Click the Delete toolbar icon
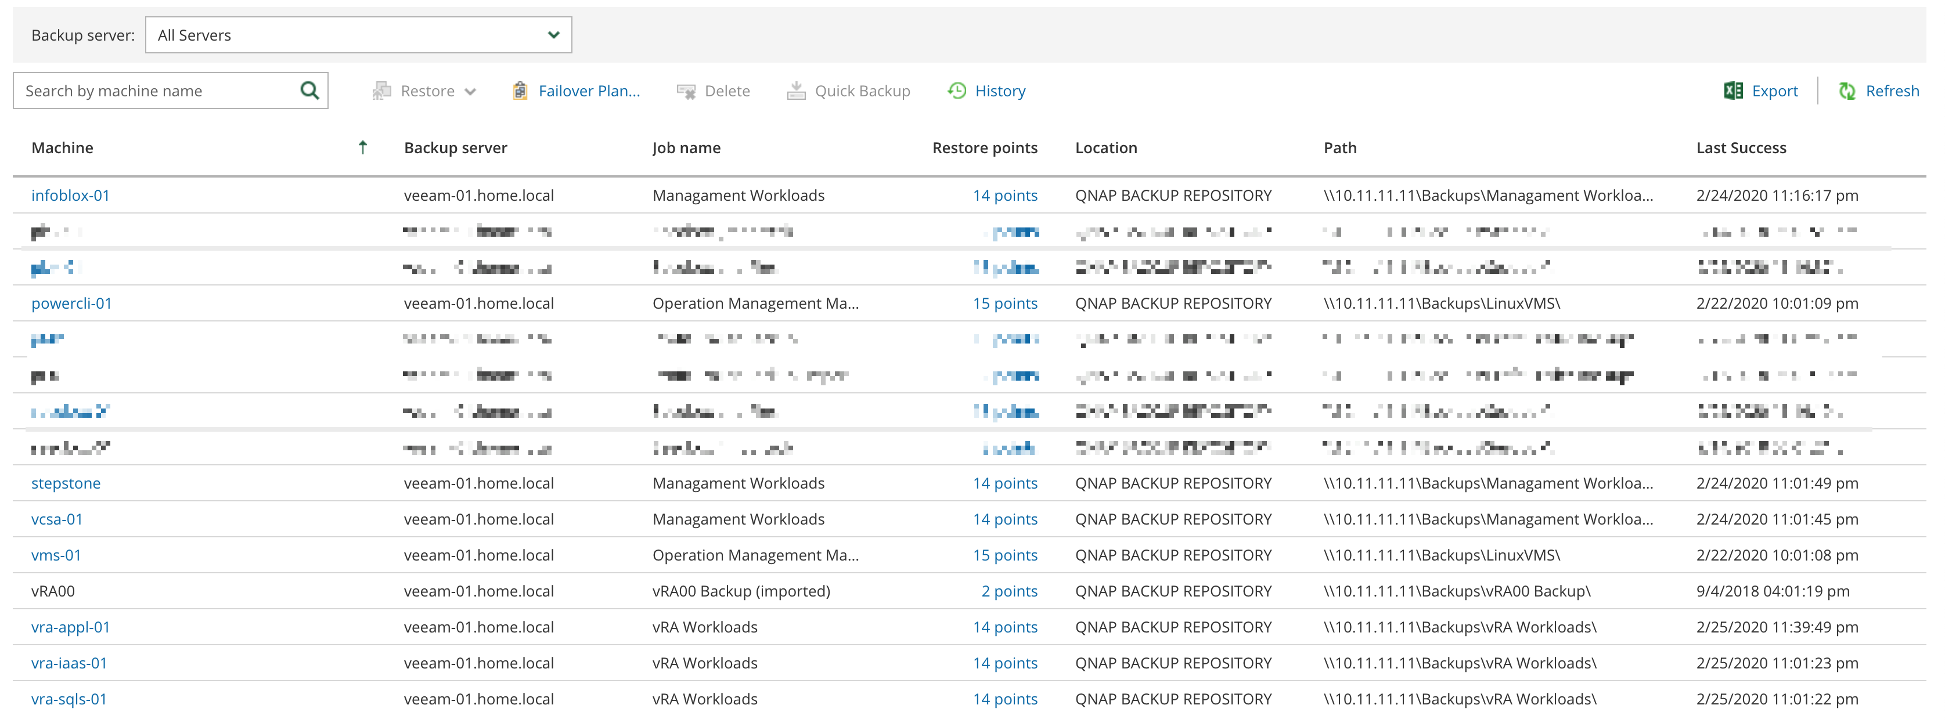 (x=686, y=91)
